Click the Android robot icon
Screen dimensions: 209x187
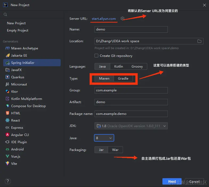(7, 149)
